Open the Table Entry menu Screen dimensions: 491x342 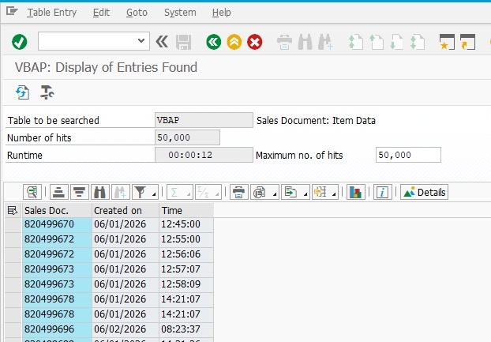pos(52,13)
